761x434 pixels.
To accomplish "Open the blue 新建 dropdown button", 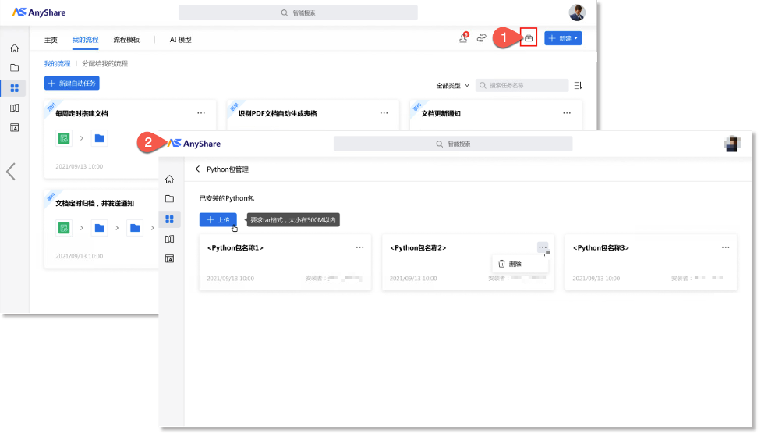I will [x=563, y=38].
